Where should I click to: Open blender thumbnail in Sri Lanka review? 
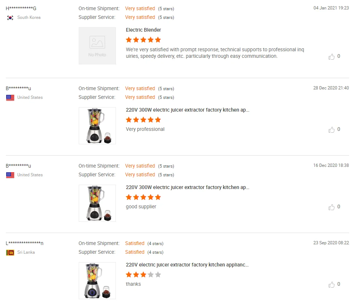[97, 280]
